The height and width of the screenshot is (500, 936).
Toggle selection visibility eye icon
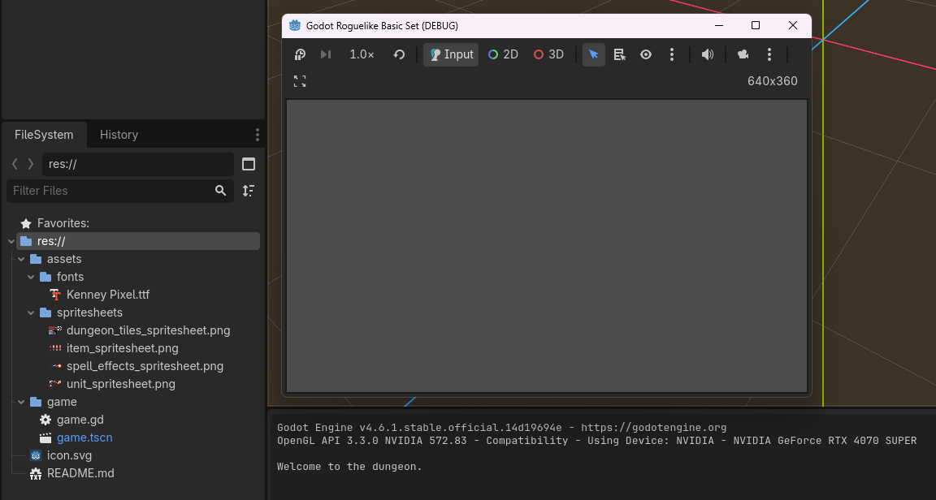[x=646, y=54]
